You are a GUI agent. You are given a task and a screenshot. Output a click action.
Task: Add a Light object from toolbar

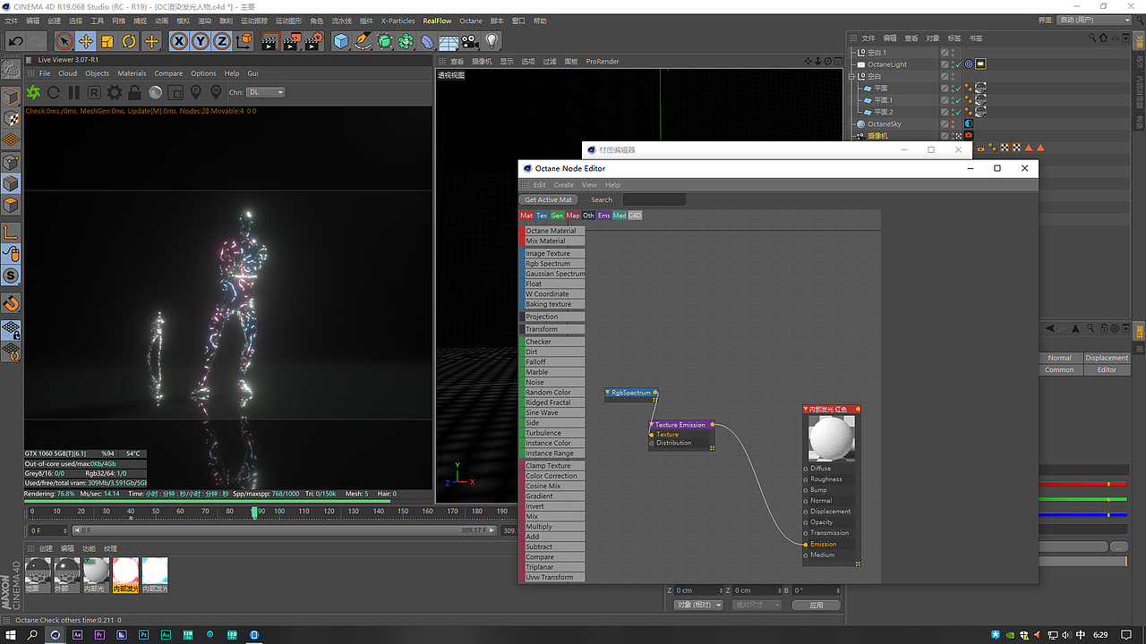(x=492, y=41)
